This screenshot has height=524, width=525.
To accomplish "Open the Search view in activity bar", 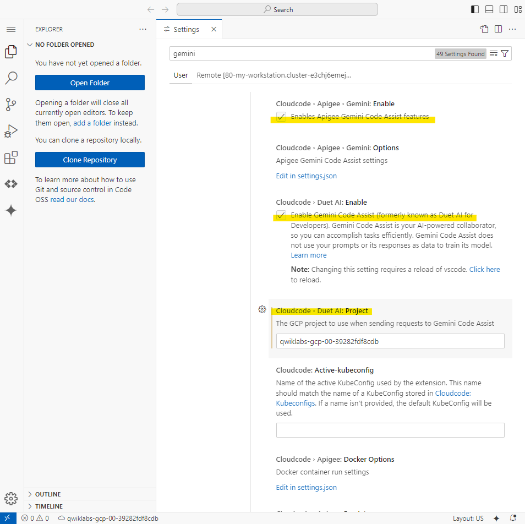I will [11, 78].
